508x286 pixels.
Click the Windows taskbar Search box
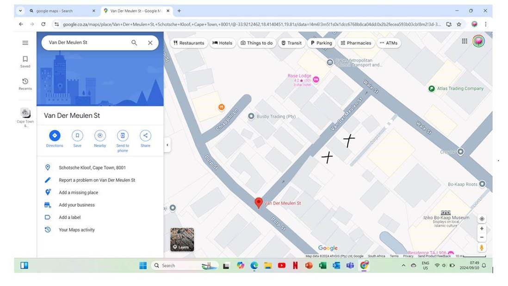[x=184, y=265]
